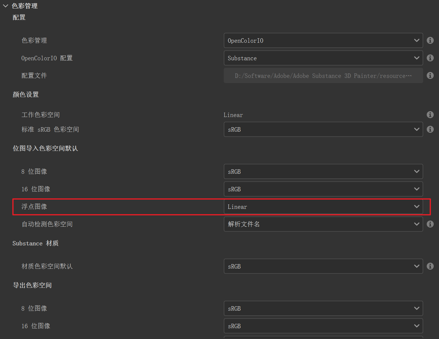Screen dimensions: 439x339
Task: Click the Linear value of 工作色彩空间
Action: click(x=233, y=115)
